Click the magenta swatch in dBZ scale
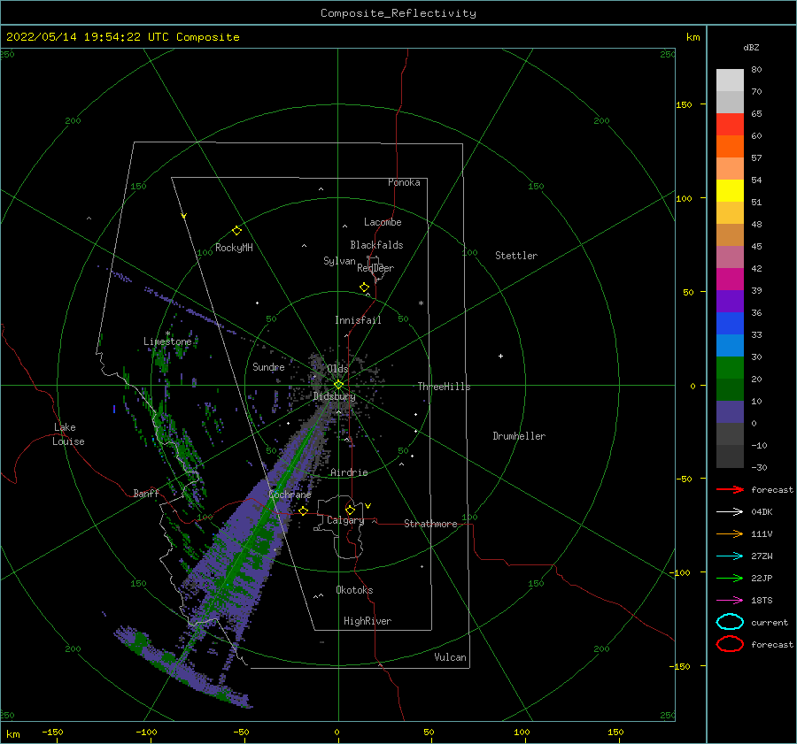The image size is (797, 744). tap(730, 280)
